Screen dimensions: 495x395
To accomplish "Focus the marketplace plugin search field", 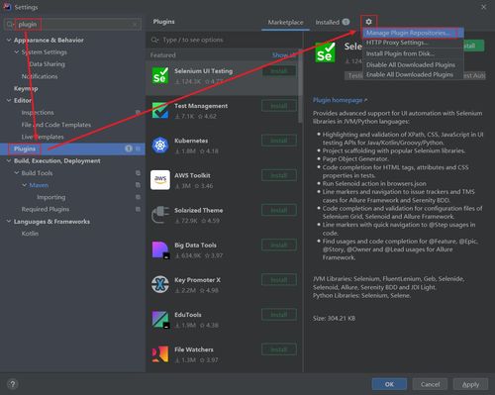I will (x=225, y=40).
